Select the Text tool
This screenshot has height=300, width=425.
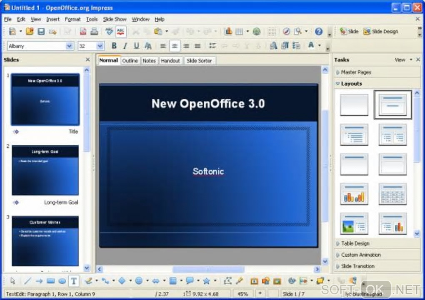click(74, 281)
